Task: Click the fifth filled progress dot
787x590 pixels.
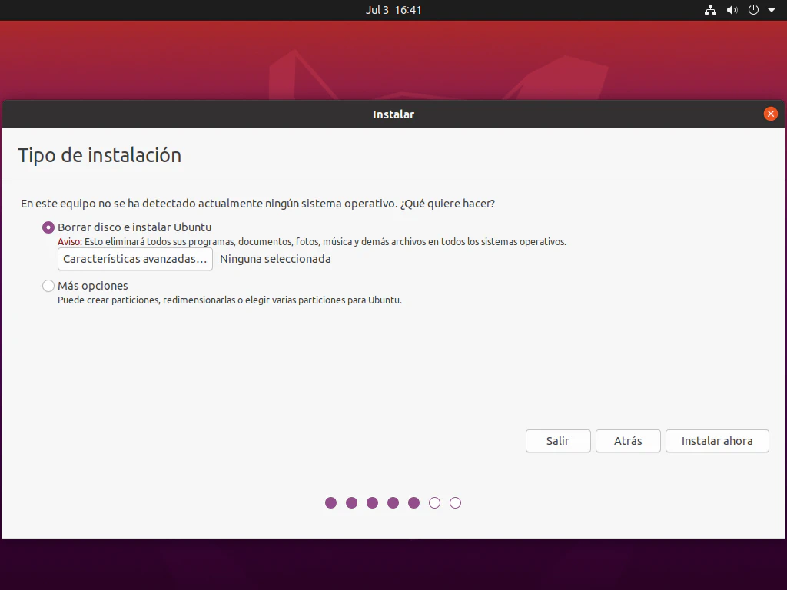Action: 413,502
